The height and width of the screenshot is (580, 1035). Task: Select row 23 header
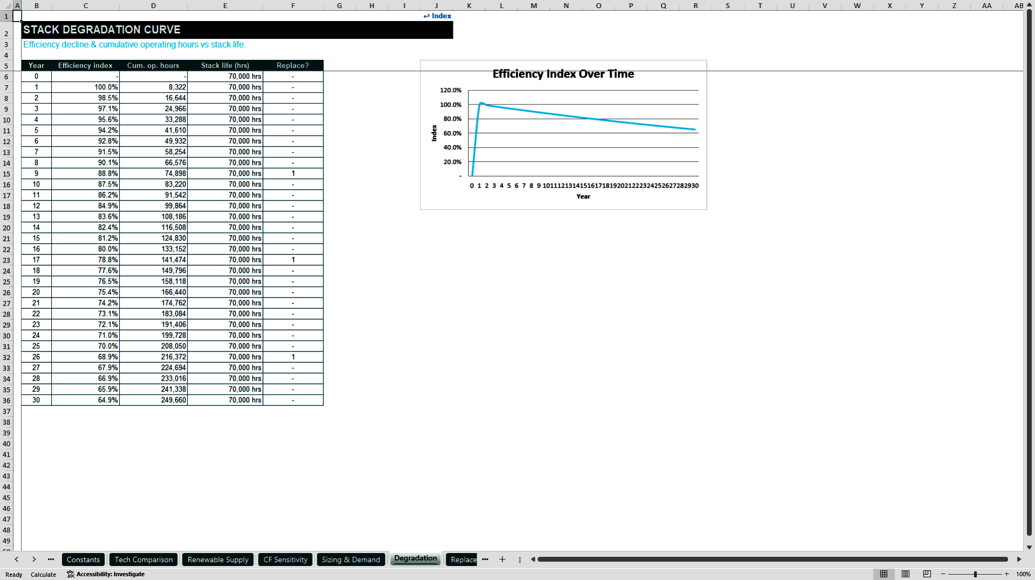[6, 260]
